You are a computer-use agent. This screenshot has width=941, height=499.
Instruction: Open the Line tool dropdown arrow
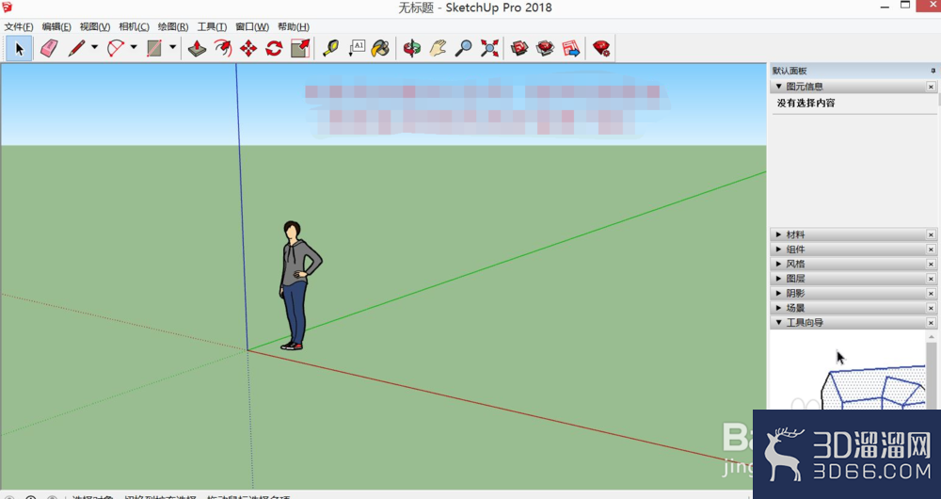tap(94, 47)
